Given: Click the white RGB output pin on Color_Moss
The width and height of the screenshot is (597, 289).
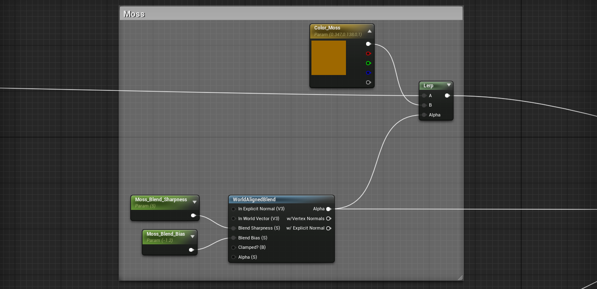Looking at the screenshot, I should (368, 44).
